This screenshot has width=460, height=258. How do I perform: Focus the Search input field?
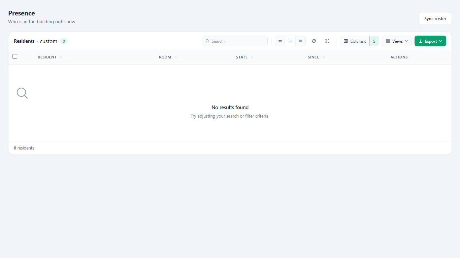tap(235, 41)
